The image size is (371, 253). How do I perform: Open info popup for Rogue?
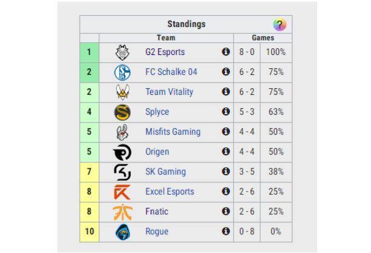pos(226,232)
